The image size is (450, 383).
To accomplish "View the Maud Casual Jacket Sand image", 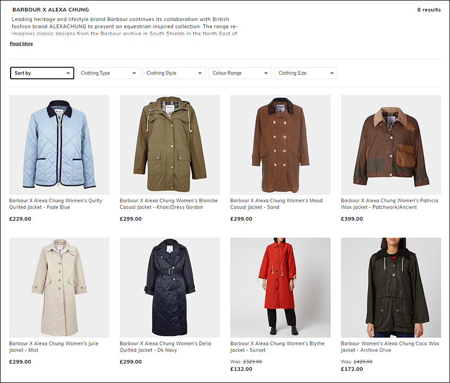I will click(x=281, y=145).
